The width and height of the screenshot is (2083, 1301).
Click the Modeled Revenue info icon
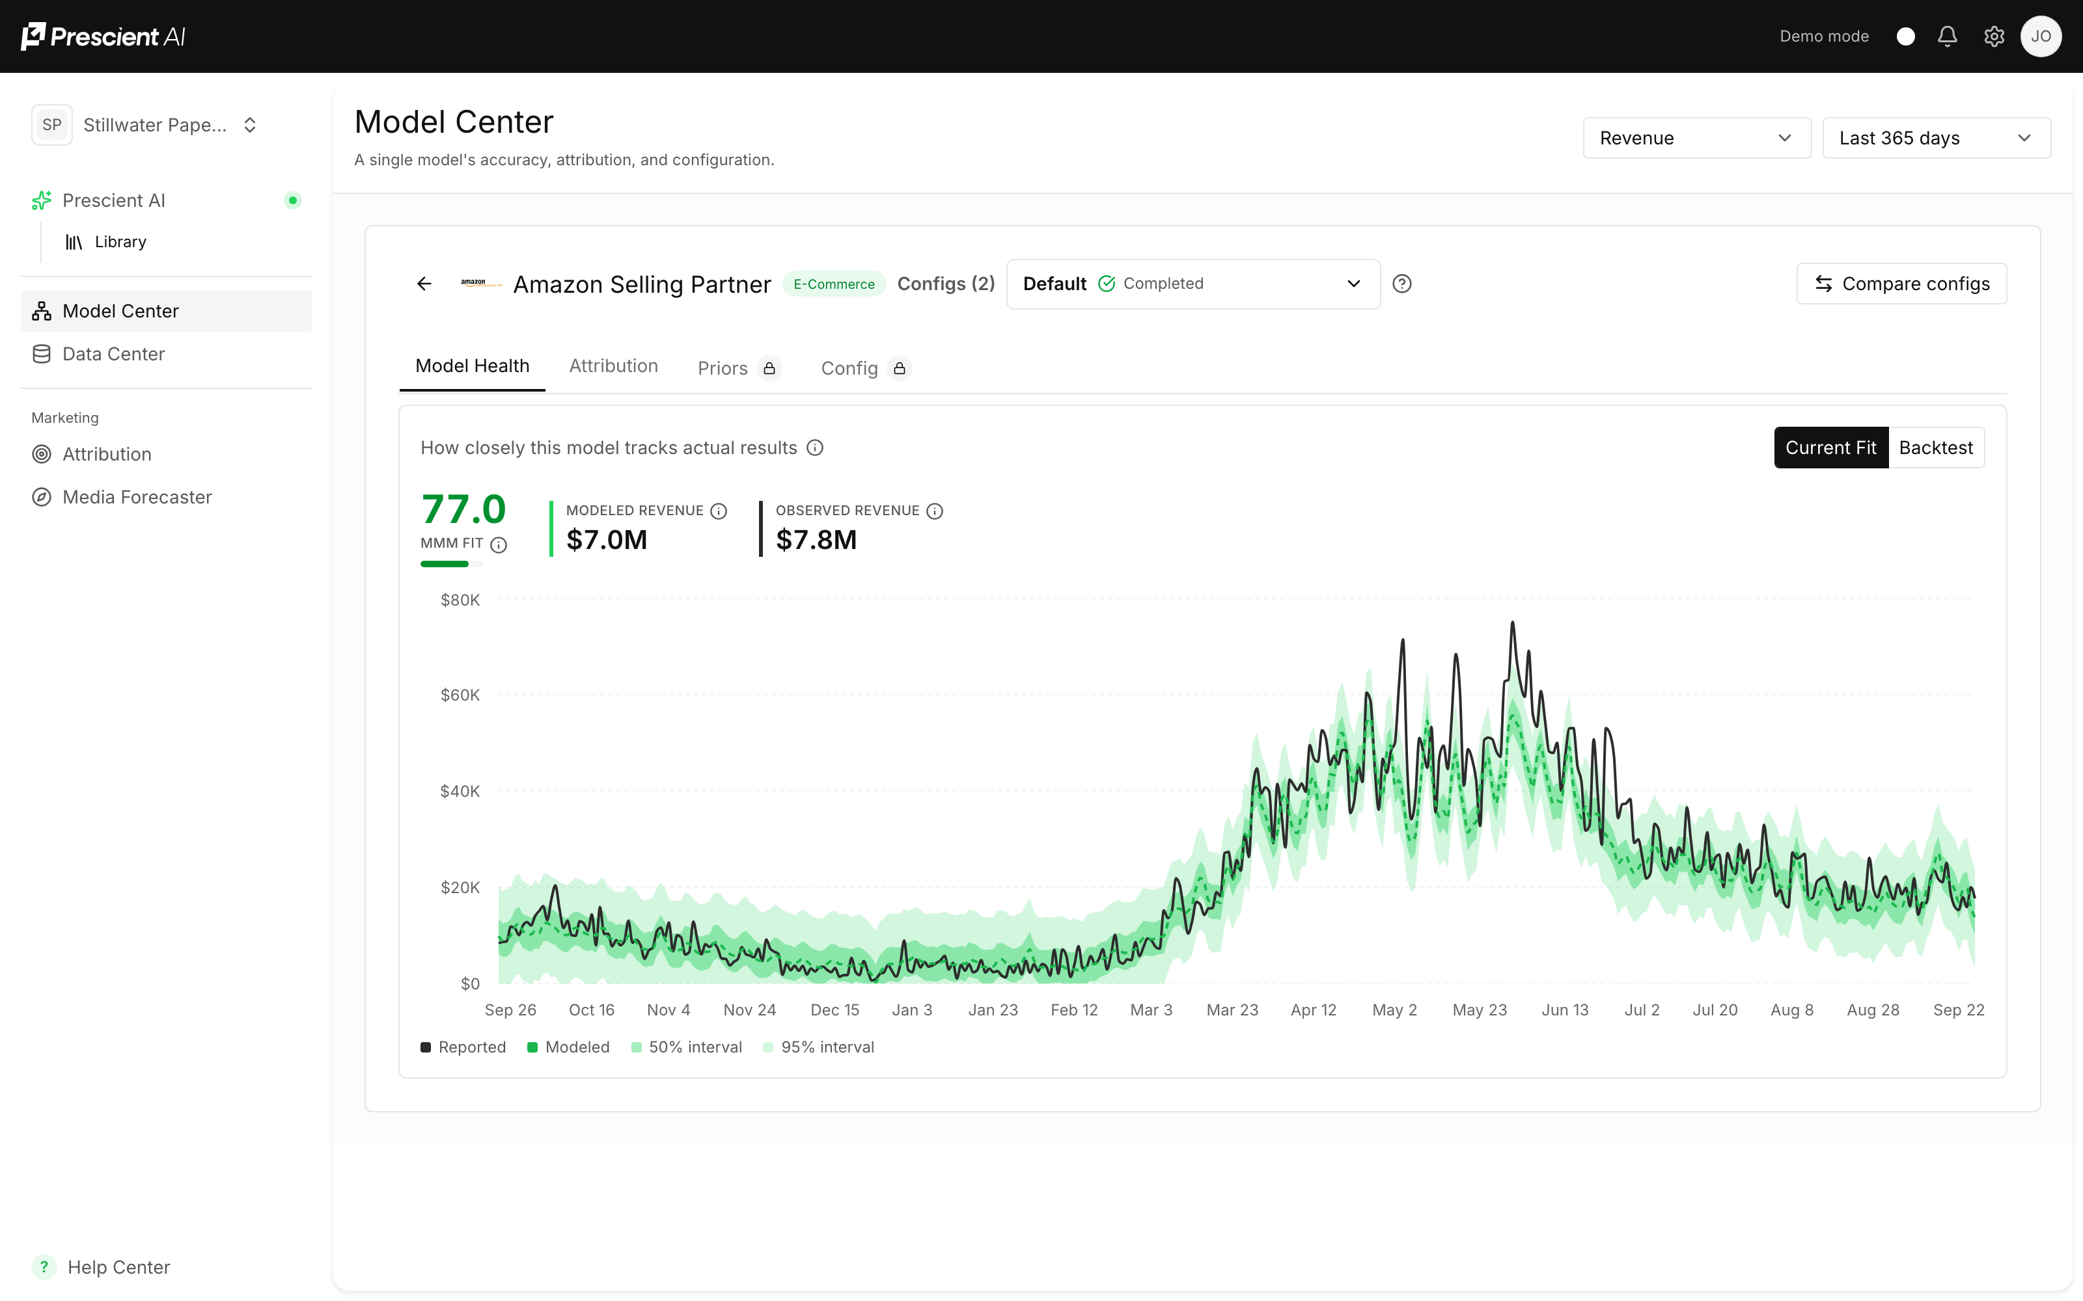coord(719,511)
